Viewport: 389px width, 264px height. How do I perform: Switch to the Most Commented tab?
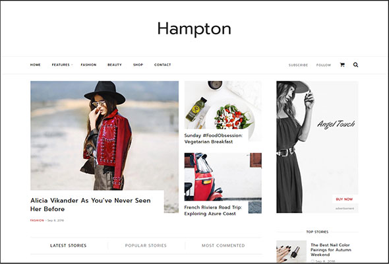[224, 246]
